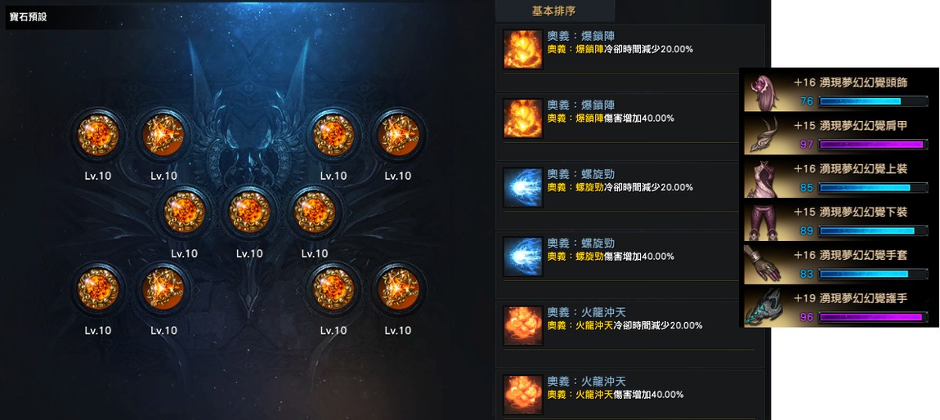Select the +15 湧現夢幻幻覺下裝 pants icon
The height and width of the screenshot is (420, 940).
(x=763, y=221)
